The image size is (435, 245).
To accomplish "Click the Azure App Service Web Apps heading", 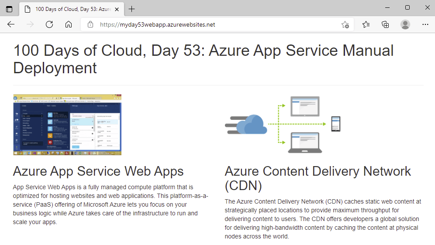I will 98,170.
